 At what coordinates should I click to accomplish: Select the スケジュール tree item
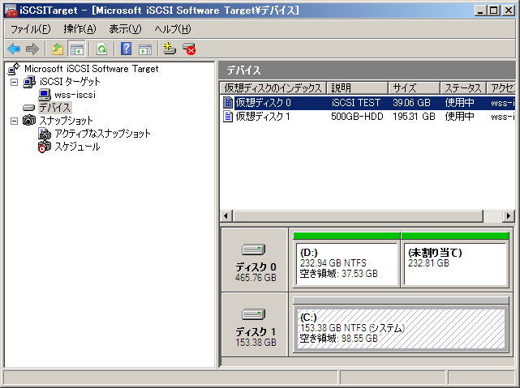point(77,147)
